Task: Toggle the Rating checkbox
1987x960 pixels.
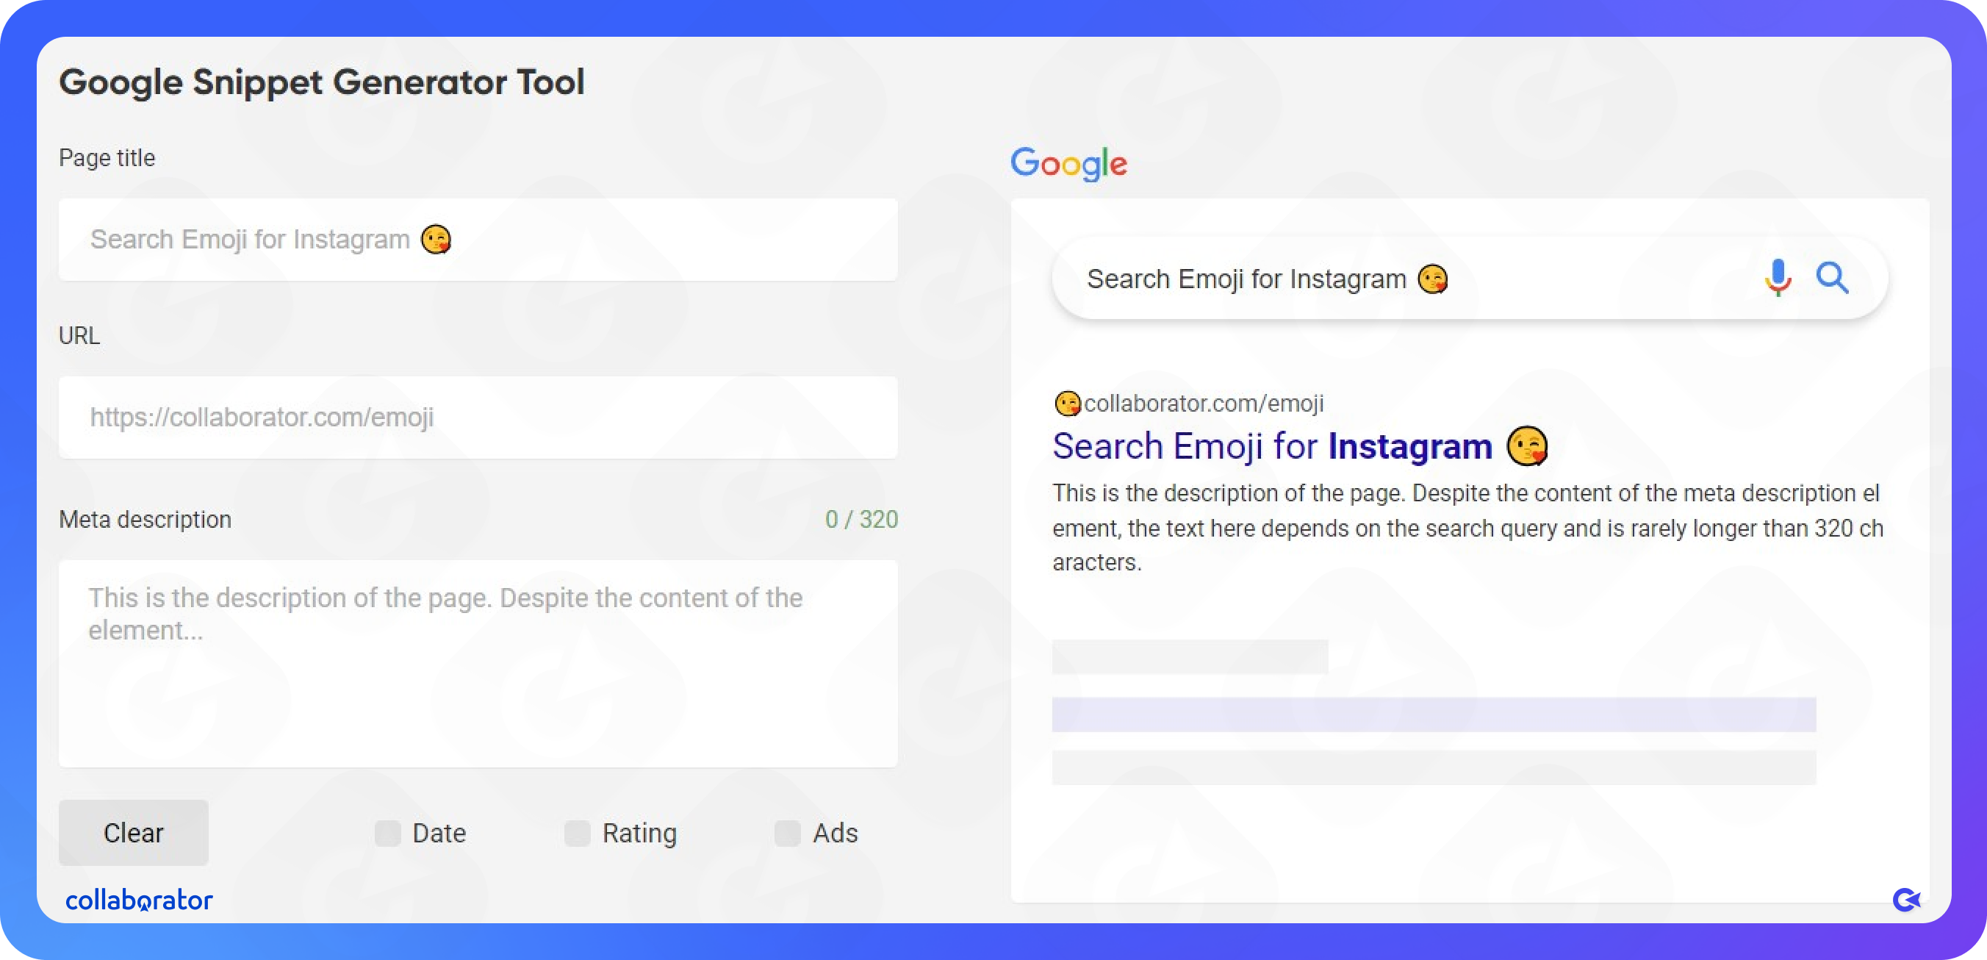Action: coord(577,833)
